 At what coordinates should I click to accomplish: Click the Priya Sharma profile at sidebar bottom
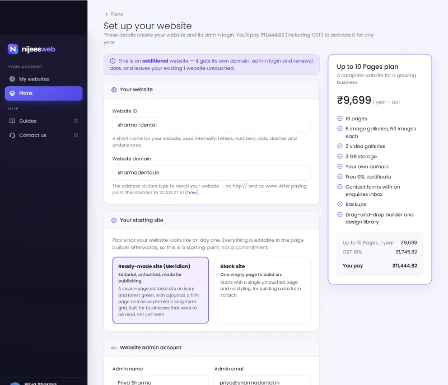(x=44, y=383)
